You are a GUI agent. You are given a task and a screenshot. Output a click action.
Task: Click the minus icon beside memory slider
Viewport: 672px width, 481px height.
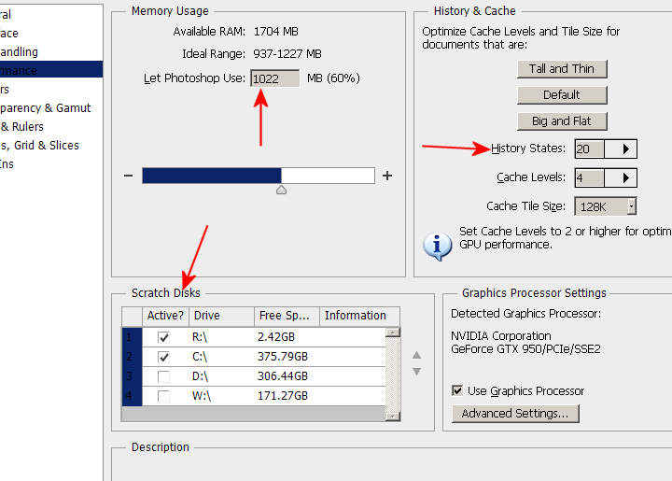[128, 176]
